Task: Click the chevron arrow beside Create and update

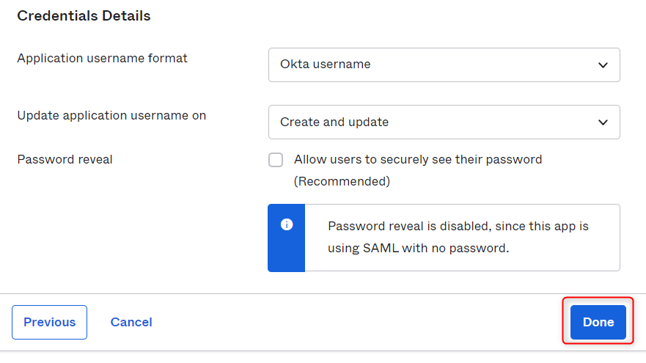Action: (x=603, y=122)
